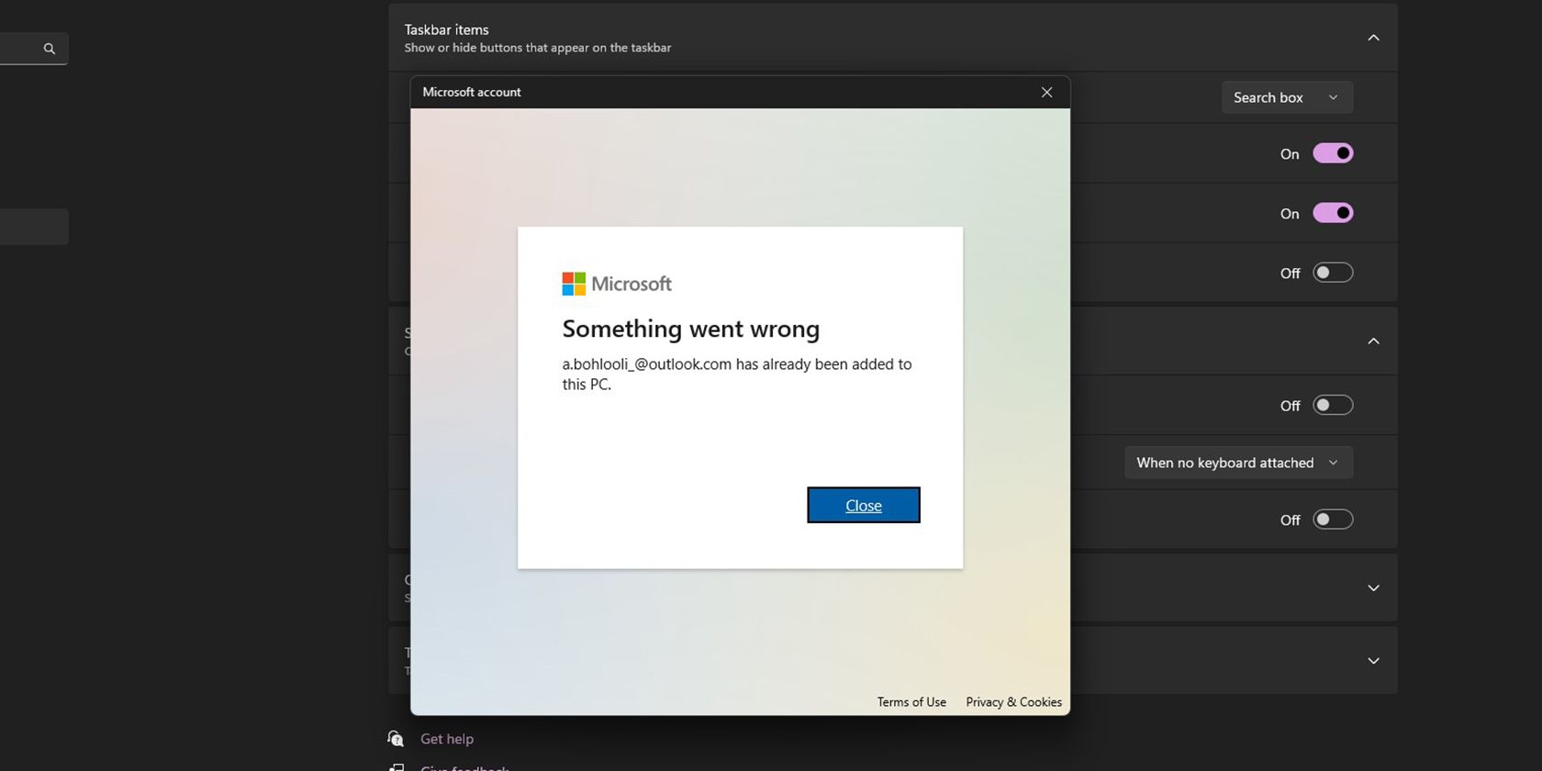Turn off the second On toggle in Taskbar items
This screenshot has width=1542, height=771.
point(1333,213)
